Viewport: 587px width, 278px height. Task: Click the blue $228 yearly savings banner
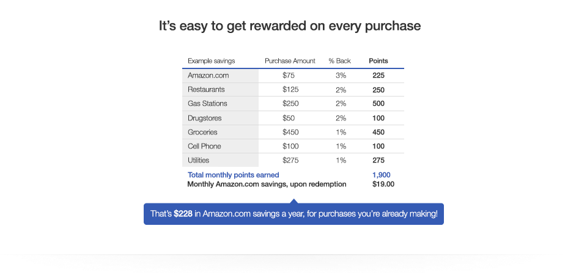tap(293, 214)
